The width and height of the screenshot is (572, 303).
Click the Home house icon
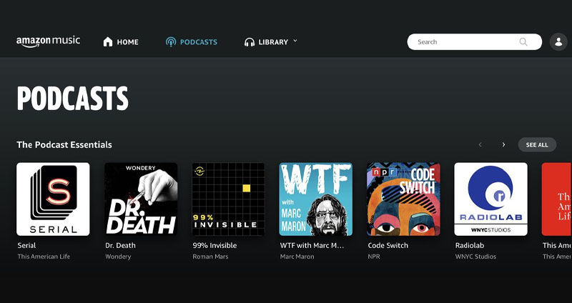[108, 42]
